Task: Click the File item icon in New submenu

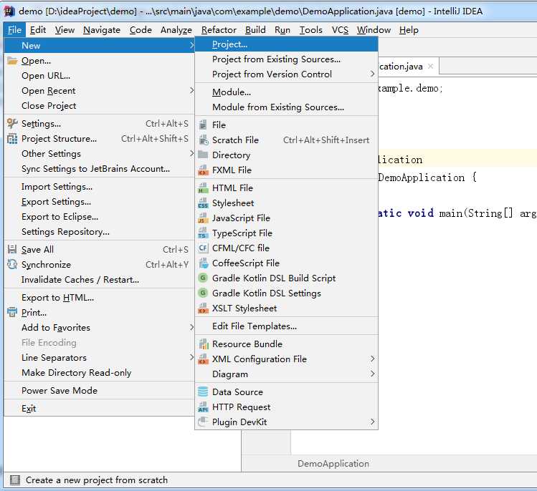Action: pyautogui.click(x=203, y=125)
